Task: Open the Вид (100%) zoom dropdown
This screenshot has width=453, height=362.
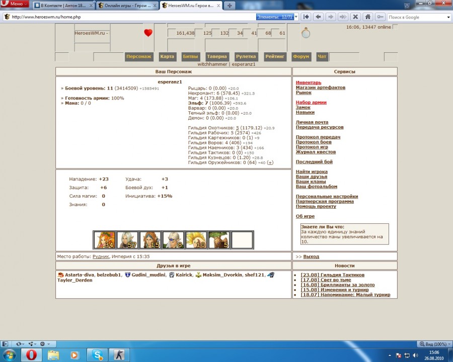Action: click(x=434, y=344)
